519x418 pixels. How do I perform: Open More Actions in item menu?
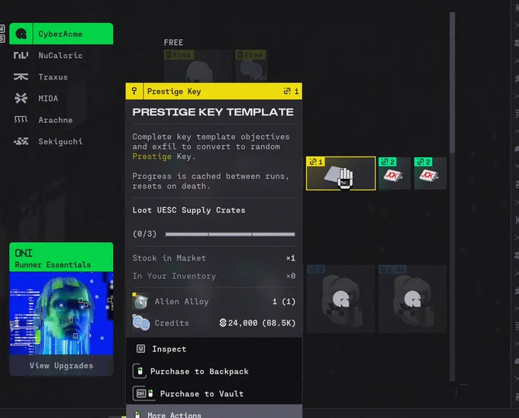(214, 412)
